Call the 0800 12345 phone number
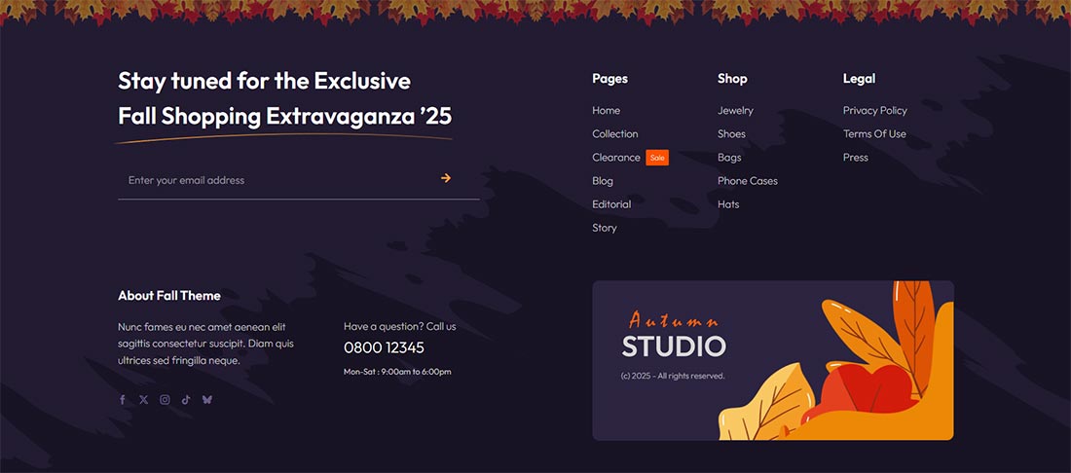Image resolution: width=1071 pixels, height=473 pixels. tap(384, 347)
